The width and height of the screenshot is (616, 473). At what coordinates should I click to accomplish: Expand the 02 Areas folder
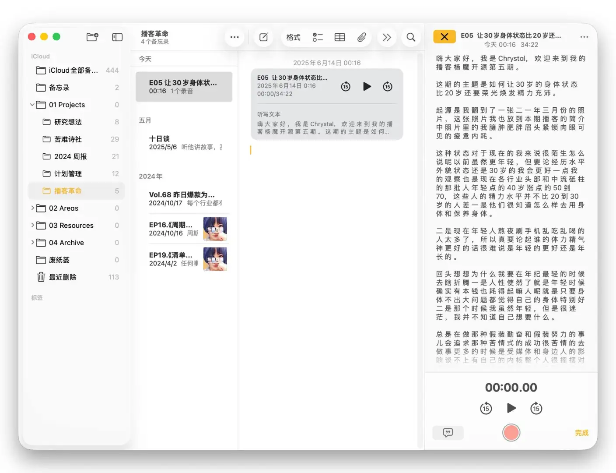[x=33, y=208]
